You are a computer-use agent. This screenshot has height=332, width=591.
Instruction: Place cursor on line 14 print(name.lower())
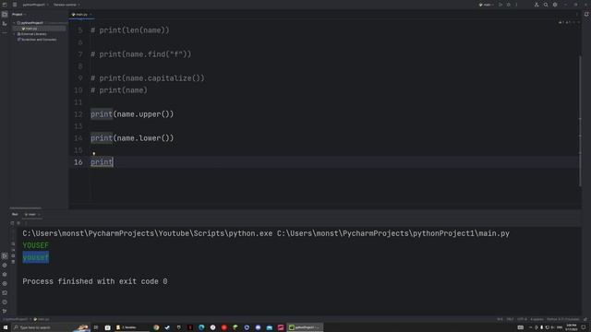pyautogui.click(x=132, y=138)
